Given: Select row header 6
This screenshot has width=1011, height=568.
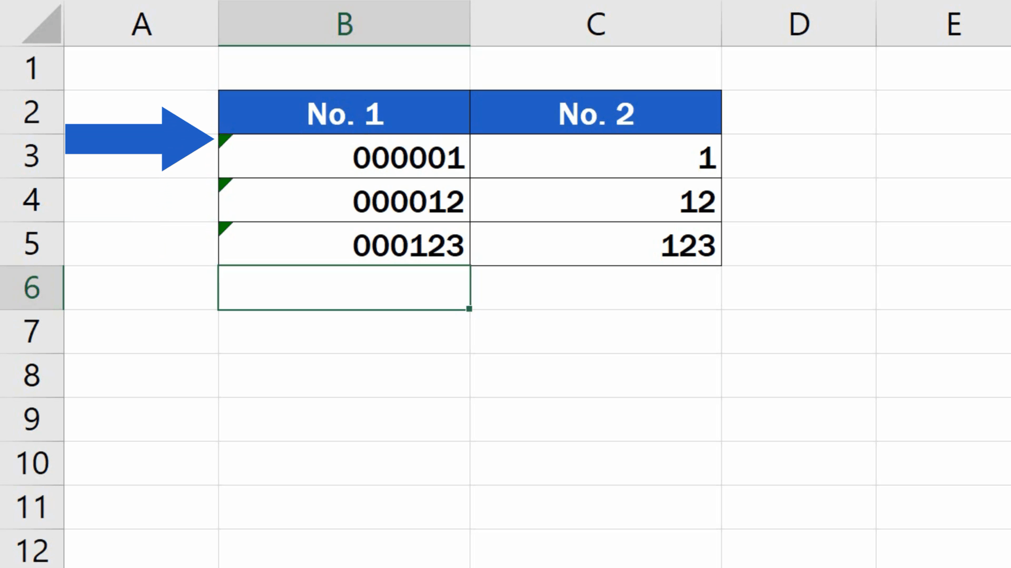Looking at the screenshot, I should [32, 288].
